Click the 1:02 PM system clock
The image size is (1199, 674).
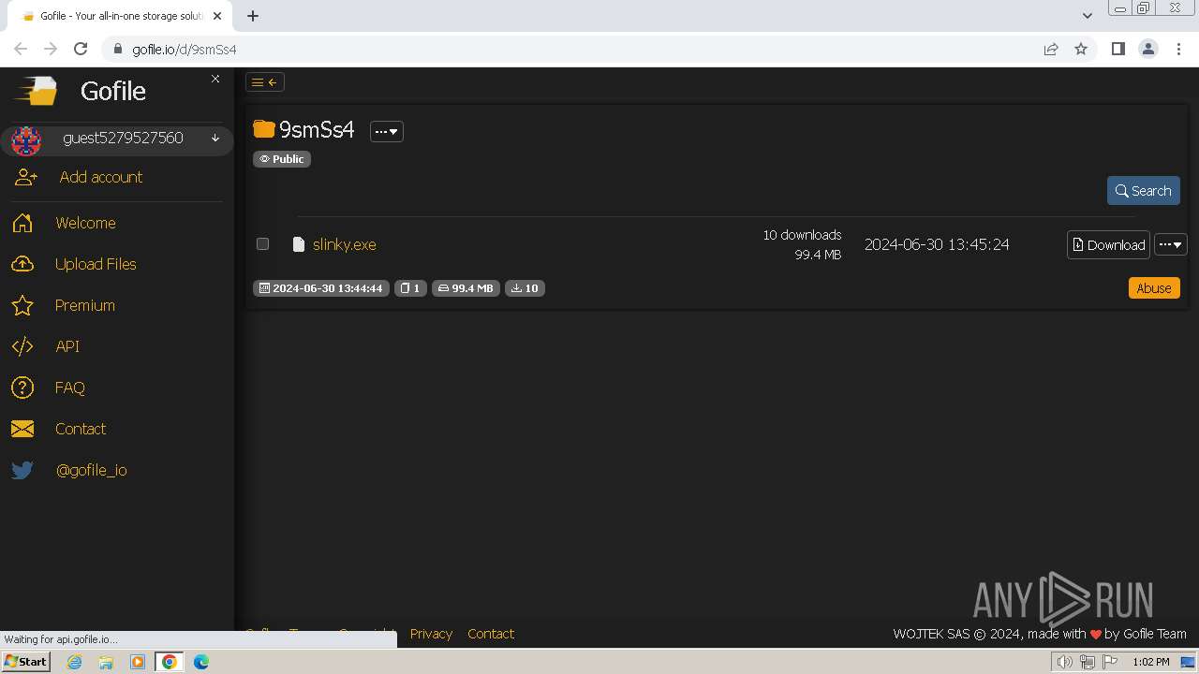tap(1151, 663)
